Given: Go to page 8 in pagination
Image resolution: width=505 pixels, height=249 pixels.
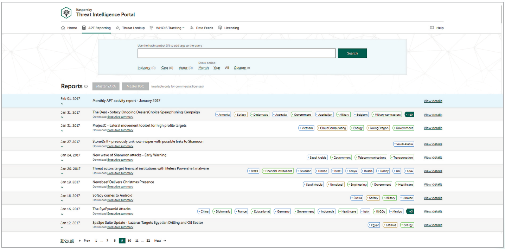Looking at the screenshot, I should click(x=115, y=241).
